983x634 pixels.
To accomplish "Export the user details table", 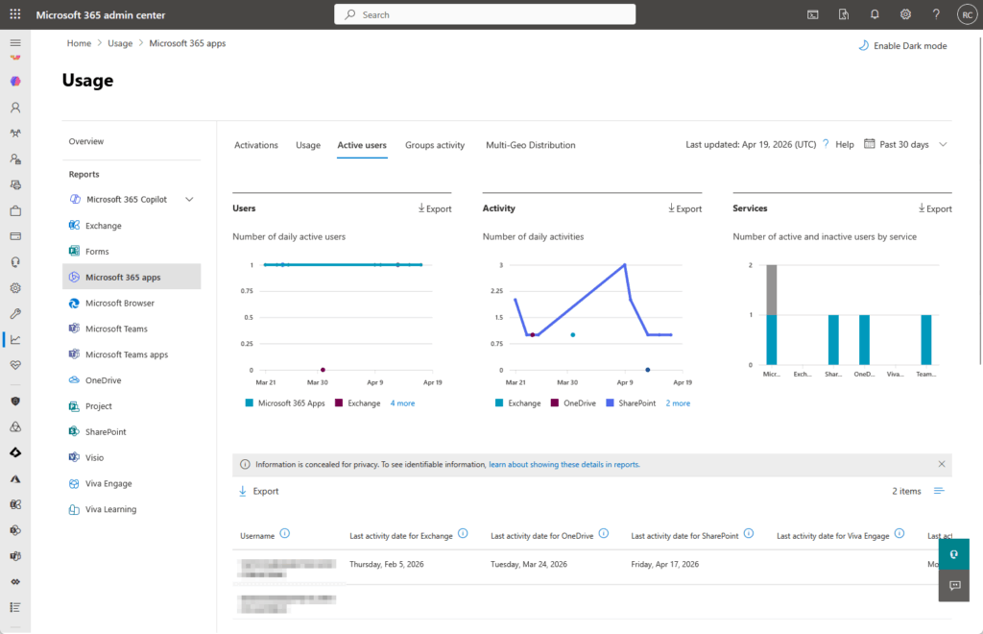I will click(x=259, y=491).
